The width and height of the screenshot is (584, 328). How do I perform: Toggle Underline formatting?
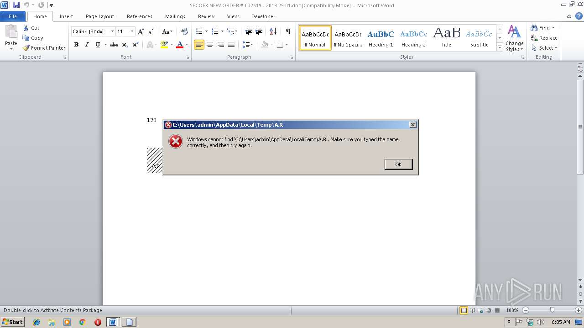coord(97,45)
